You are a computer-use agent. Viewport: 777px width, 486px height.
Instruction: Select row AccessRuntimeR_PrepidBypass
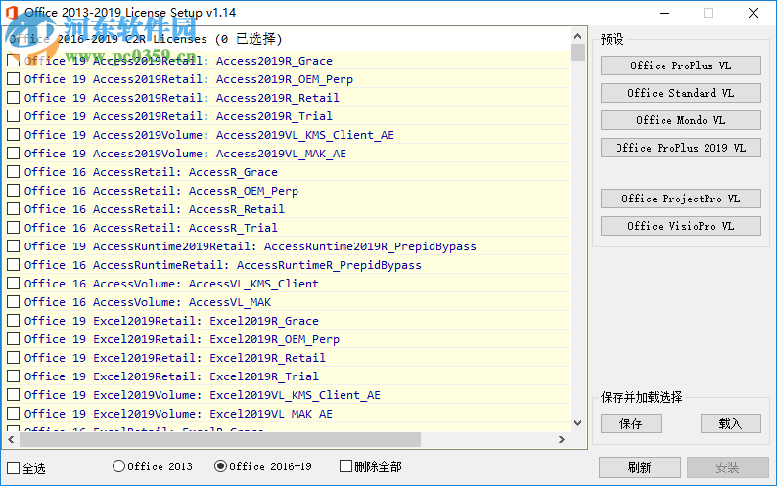pyautogui.click(x=287, y=265)
